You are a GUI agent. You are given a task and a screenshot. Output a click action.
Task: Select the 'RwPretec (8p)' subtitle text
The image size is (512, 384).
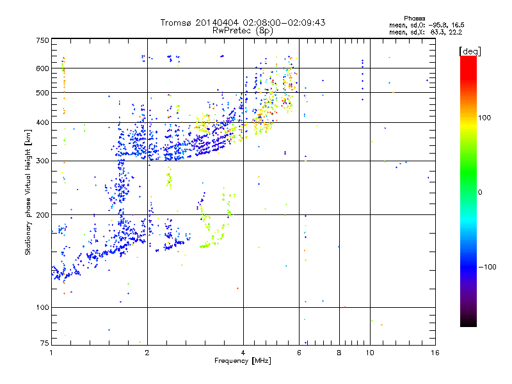pos(243,31)
